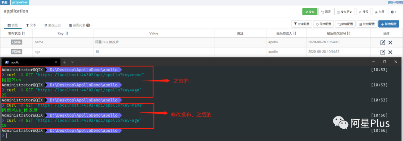Click the value 18 cell
The image size is (403, 141).
[154, 52]
